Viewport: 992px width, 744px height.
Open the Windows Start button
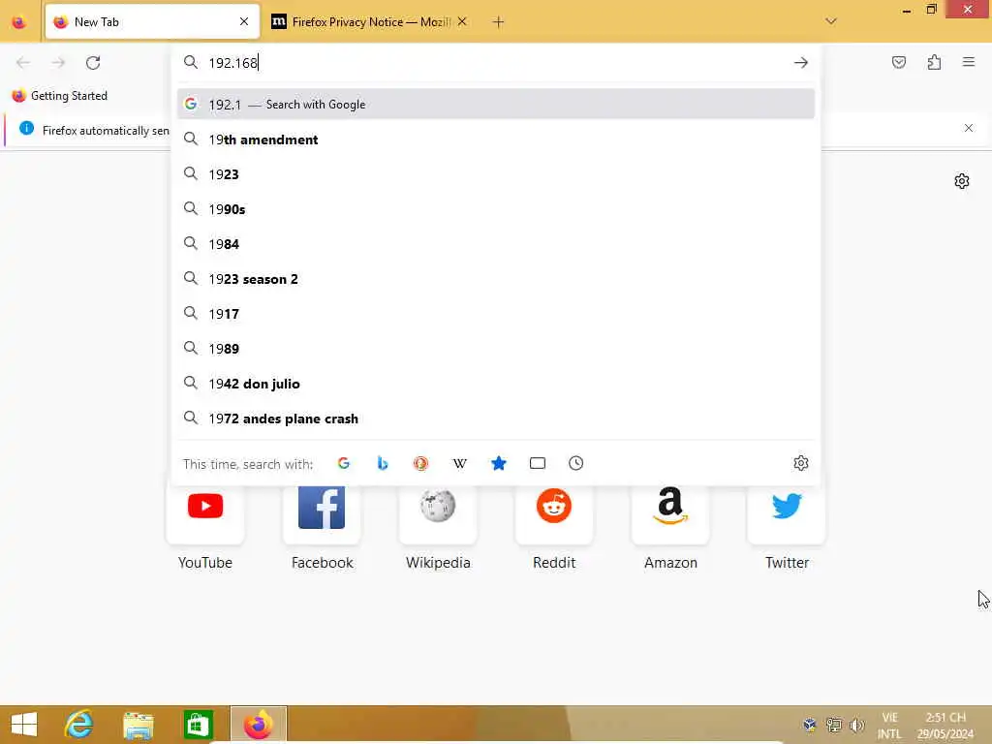click(x=24, y=725)
